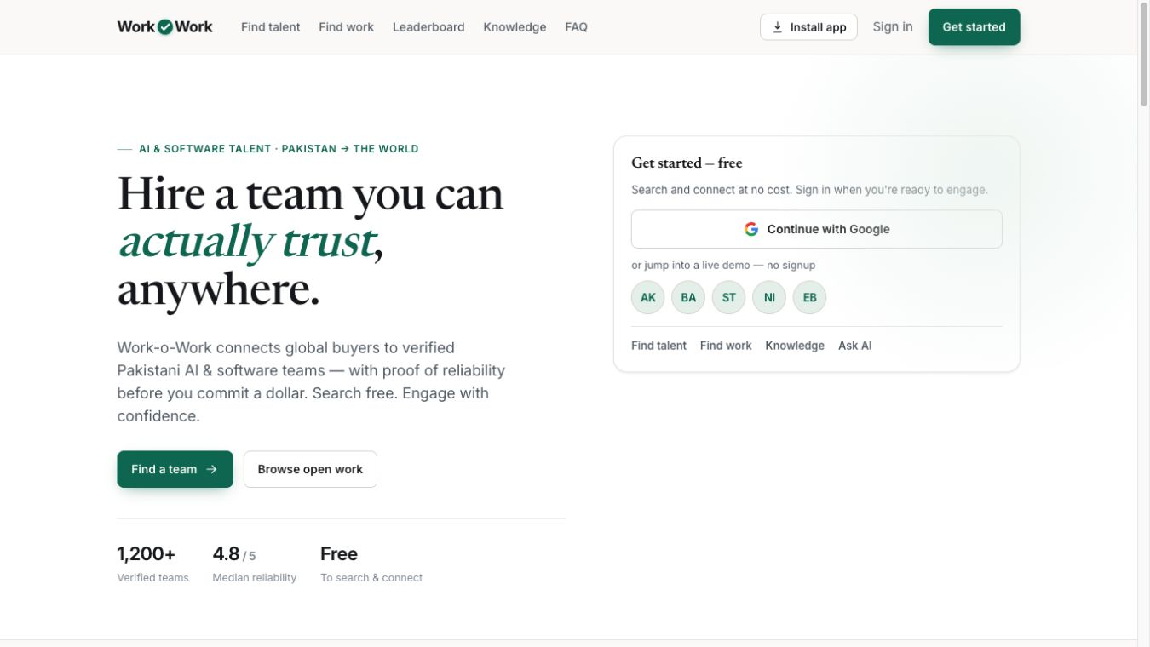Click the Free to search & connect stat
1150x647 pixels.
371,564
